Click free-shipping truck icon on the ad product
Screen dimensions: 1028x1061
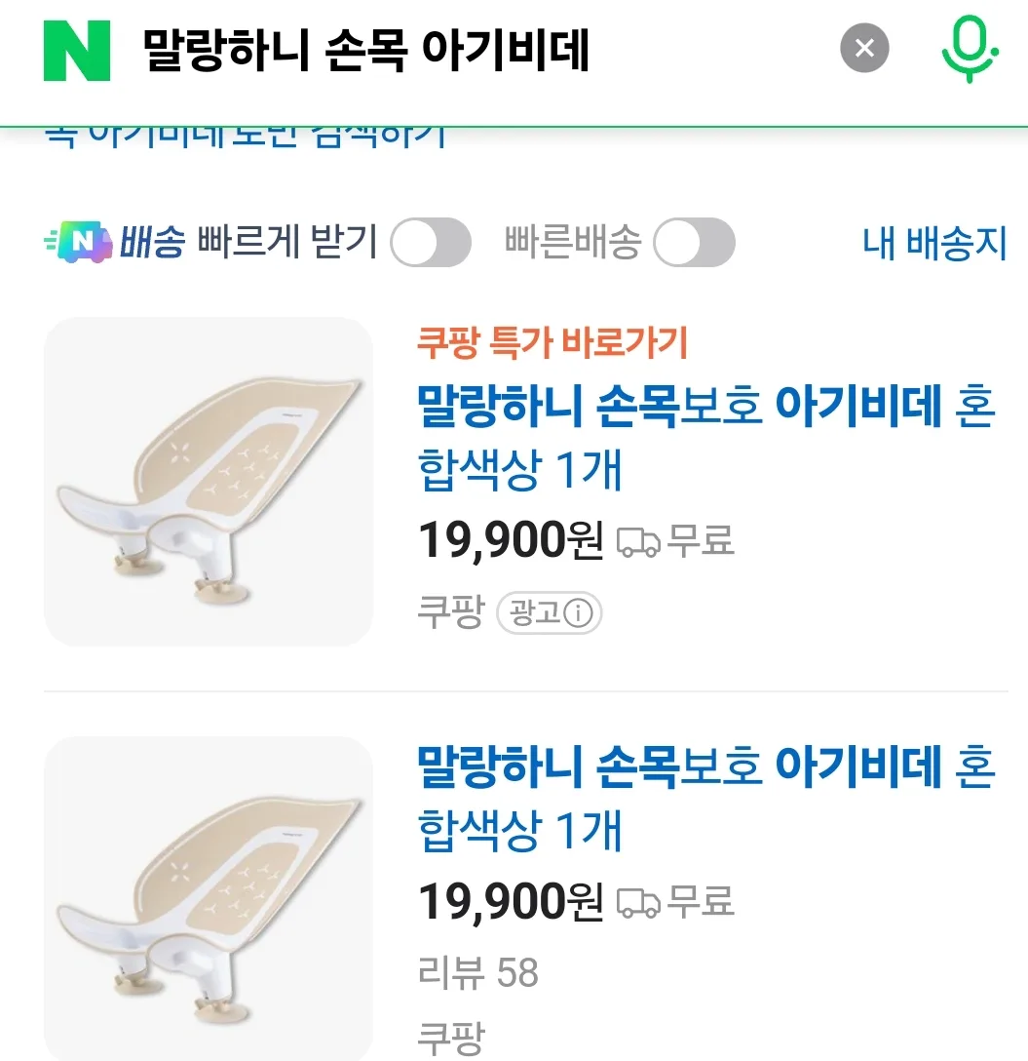click(x=639, y=542)
